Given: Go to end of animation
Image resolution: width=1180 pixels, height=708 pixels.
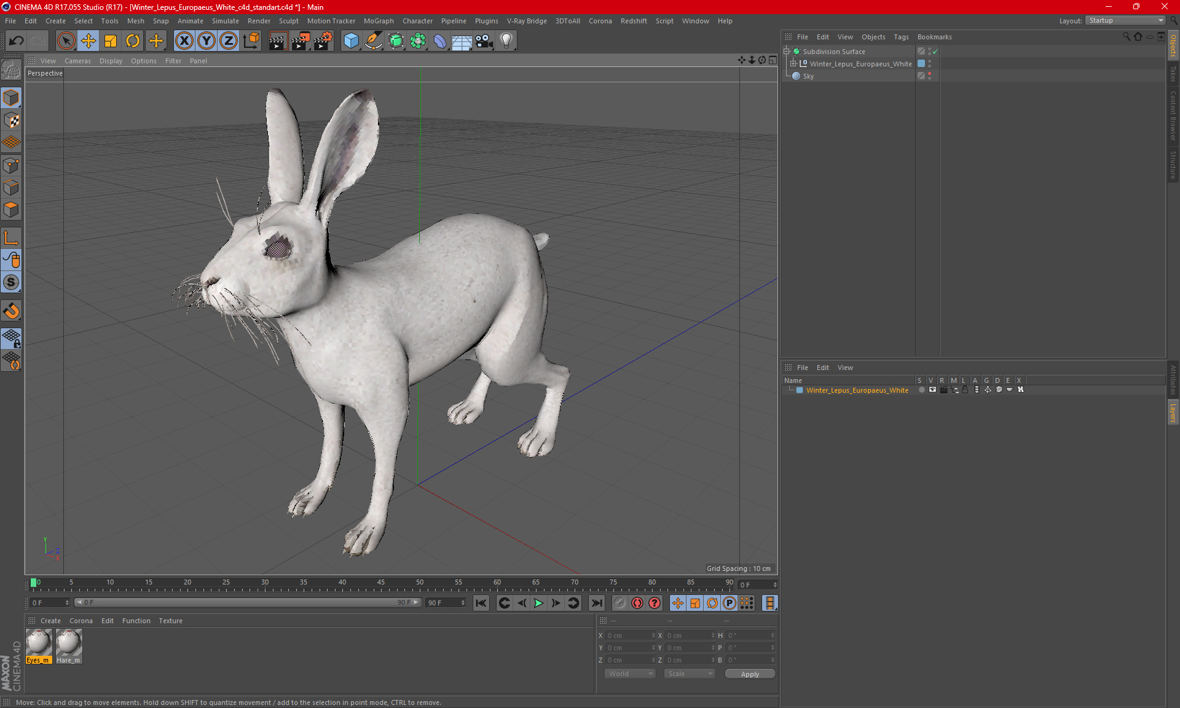Looking at the screenshot, I should (596, 603).
